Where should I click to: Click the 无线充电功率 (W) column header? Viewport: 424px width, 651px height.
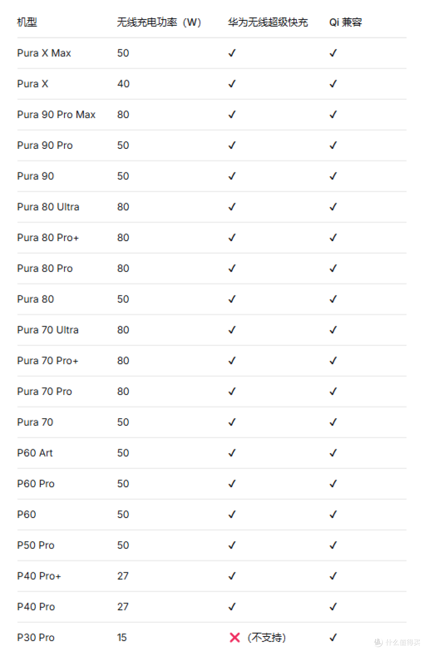pyautogui.click(x=159, y=22)
